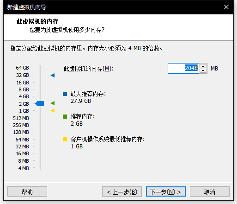Click the 取消 cancel button
This screenshot has width=237, height=204.
(210, 191)
